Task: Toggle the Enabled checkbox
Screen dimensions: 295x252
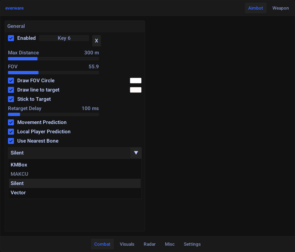Action: (x=11, y=38)
